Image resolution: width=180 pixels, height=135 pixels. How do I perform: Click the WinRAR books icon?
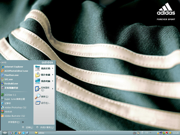pyautogui.click(x=2, y=112)
